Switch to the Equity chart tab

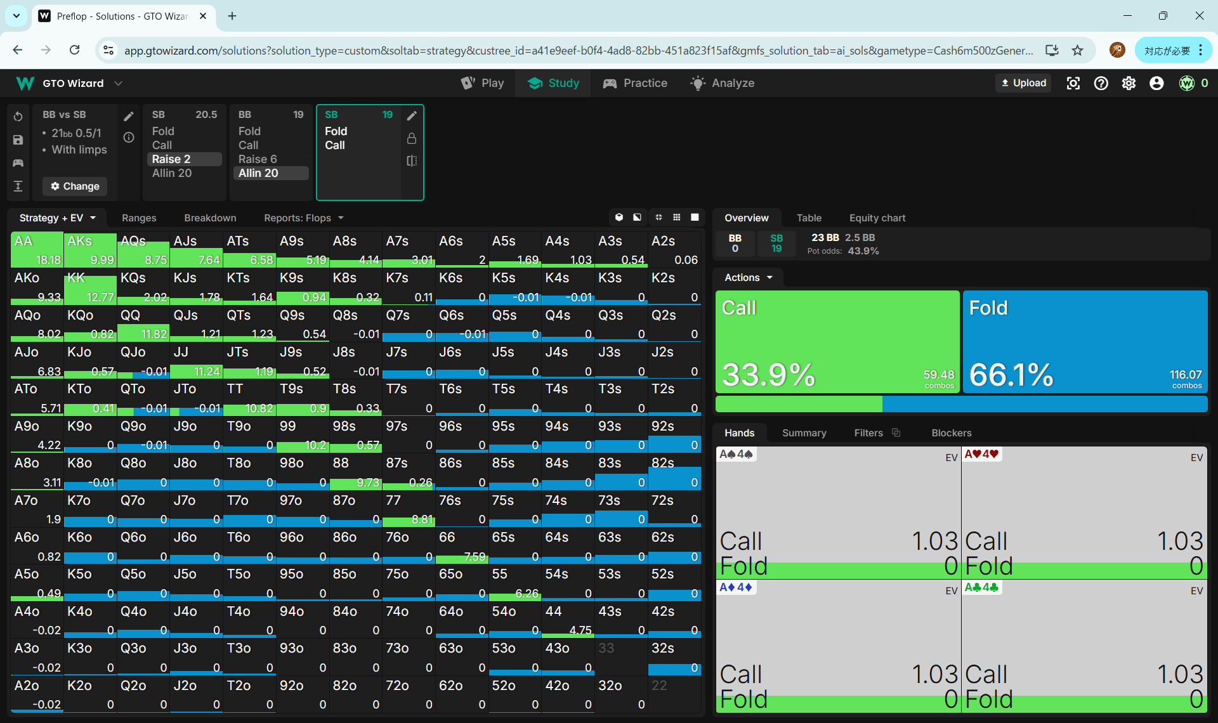(877, 218)
